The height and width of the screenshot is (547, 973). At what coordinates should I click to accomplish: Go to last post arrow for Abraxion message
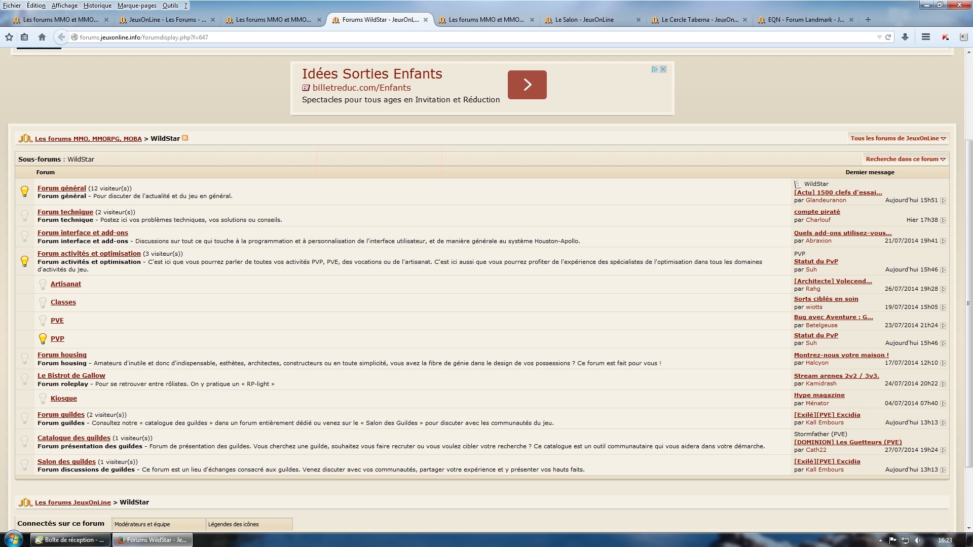pyautogui.click(x=943, y=241)
